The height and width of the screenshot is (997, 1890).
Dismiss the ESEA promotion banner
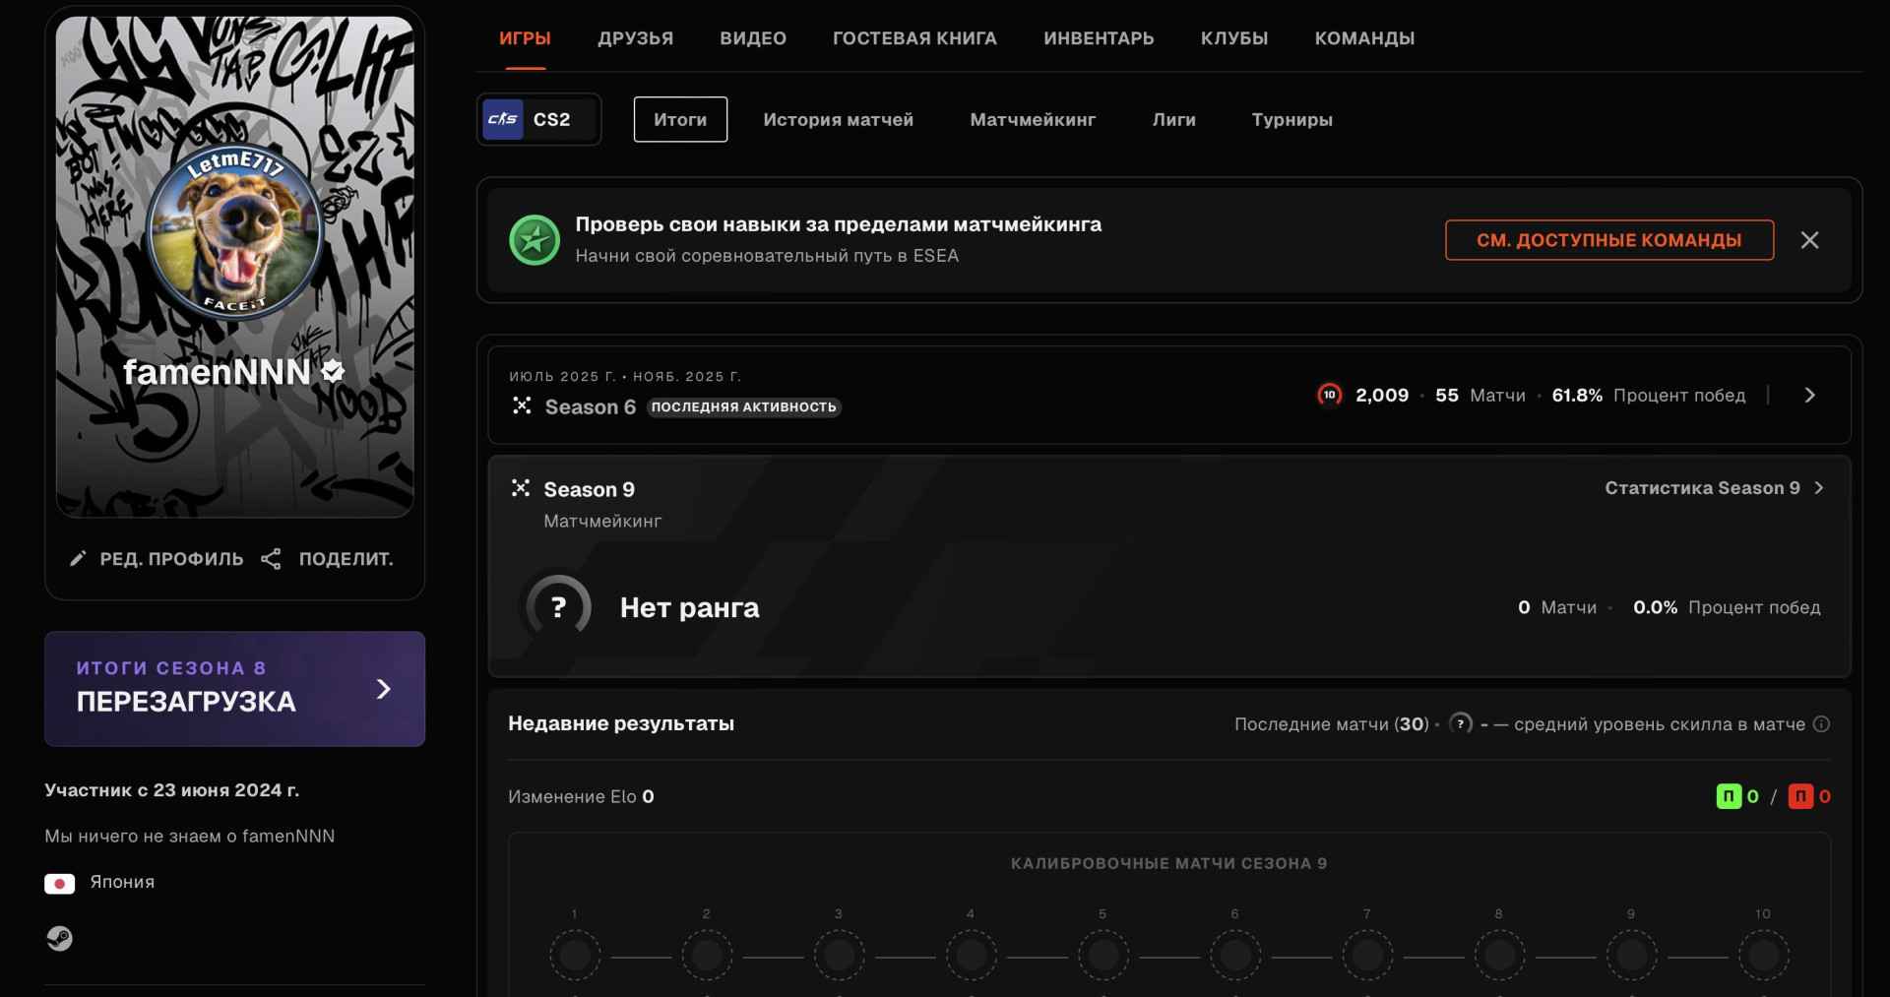tap(1809, 240)
